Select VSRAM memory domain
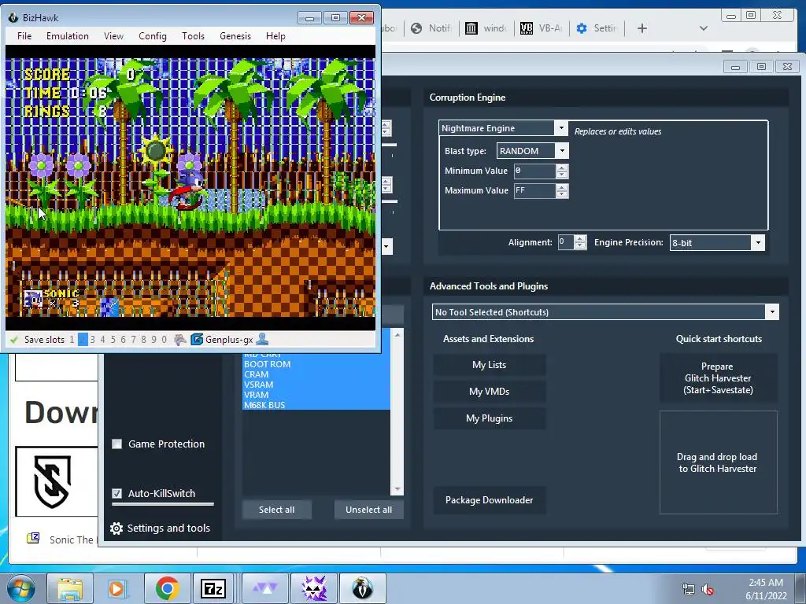 pyautogui.click(x=316, y=385)
